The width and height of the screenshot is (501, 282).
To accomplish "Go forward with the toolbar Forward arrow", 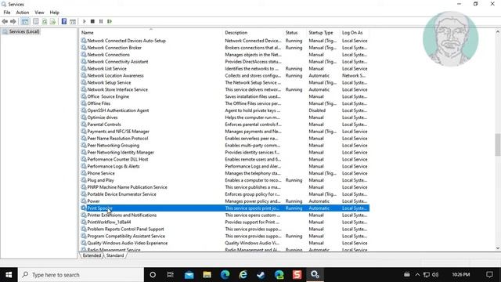I will [x=13, y=21].
